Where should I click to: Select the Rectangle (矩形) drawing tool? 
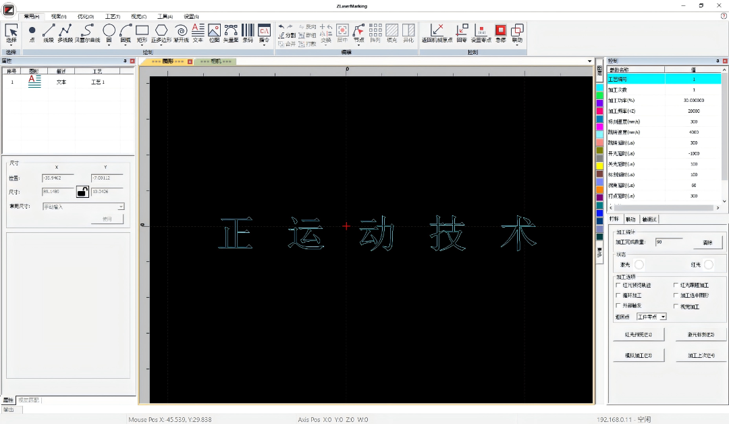coord(142,32)
